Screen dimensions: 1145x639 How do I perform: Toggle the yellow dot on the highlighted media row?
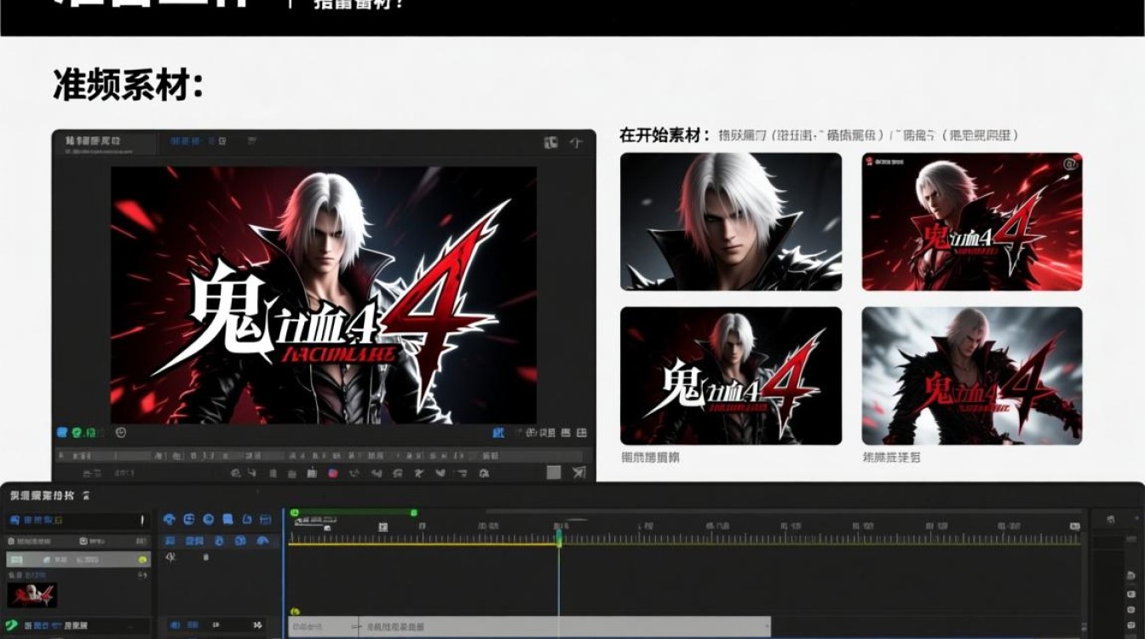pos(142,560)
